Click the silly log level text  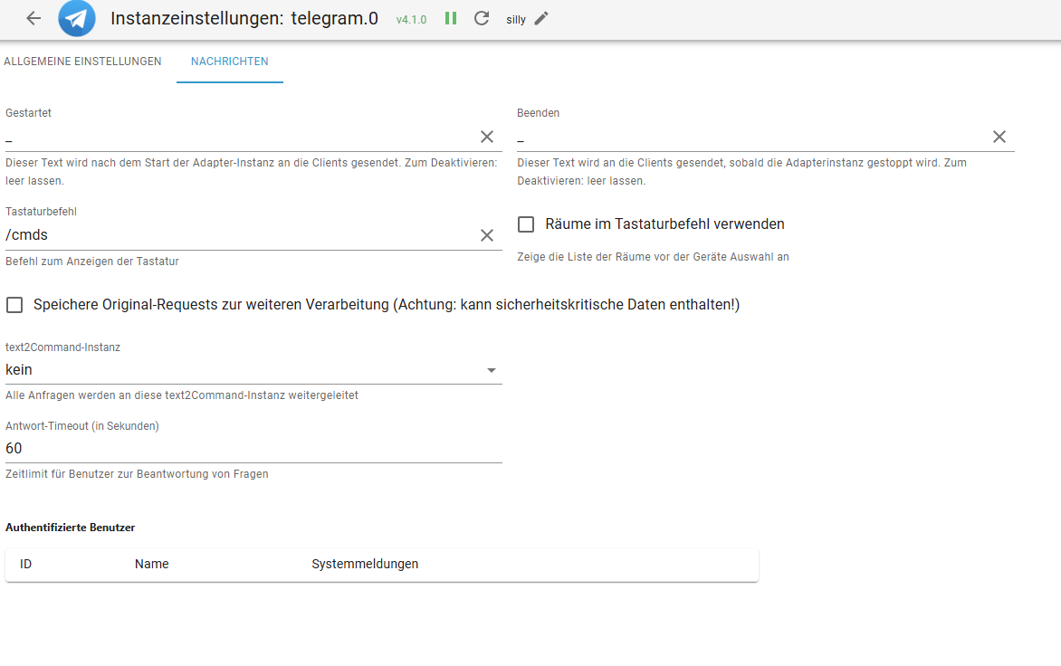(516, 20)
